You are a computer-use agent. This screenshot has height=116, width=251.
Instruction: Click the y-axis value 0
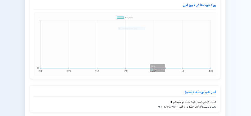(x=38, y=68)
